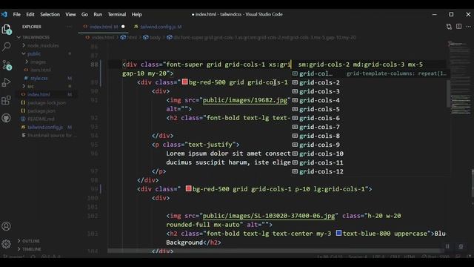474x267 pixels.
Task: Click the unsaved dot on index.html tab
Action: pyautogui.click(x=123, y=27)
